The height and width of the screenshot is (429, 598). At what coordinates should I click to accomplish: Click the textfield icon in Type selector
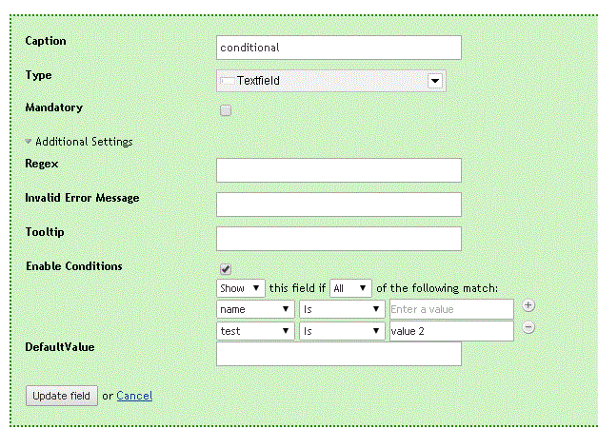point(227,82)
